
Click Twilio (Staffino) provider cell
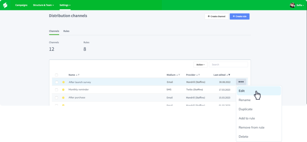click(x=194, y=89)
